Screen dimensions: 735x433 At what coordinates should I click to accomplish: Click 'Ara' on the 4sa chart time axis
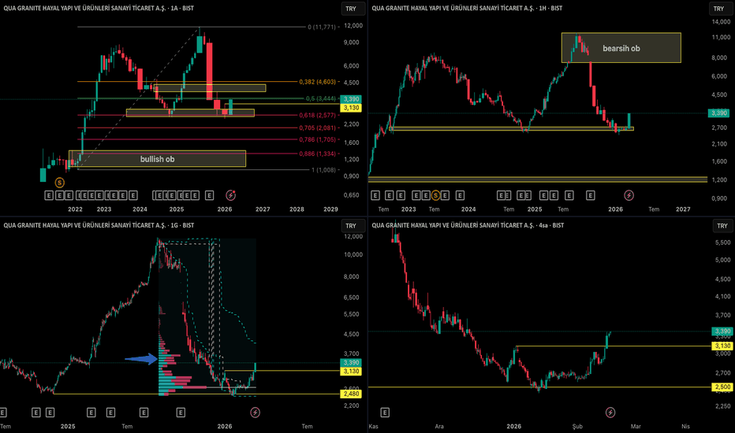click(x=439, y=427)
